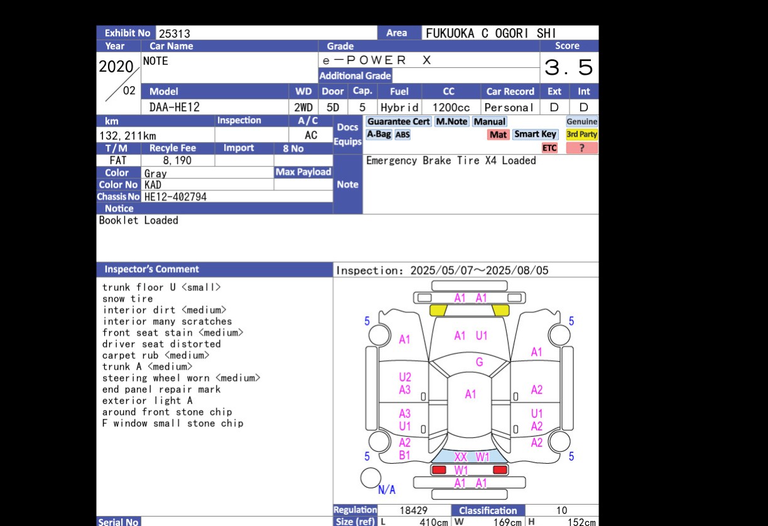The image size is (768, 526).
Task: Click comment 'interior dirt <medium>'
Action: pyautogui.click(x=165, y=310)
